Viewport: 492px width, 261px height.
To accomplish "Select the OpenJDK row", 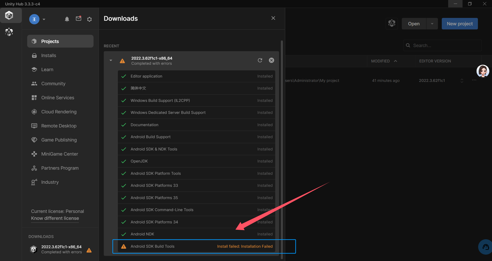I will click(196, 161).
